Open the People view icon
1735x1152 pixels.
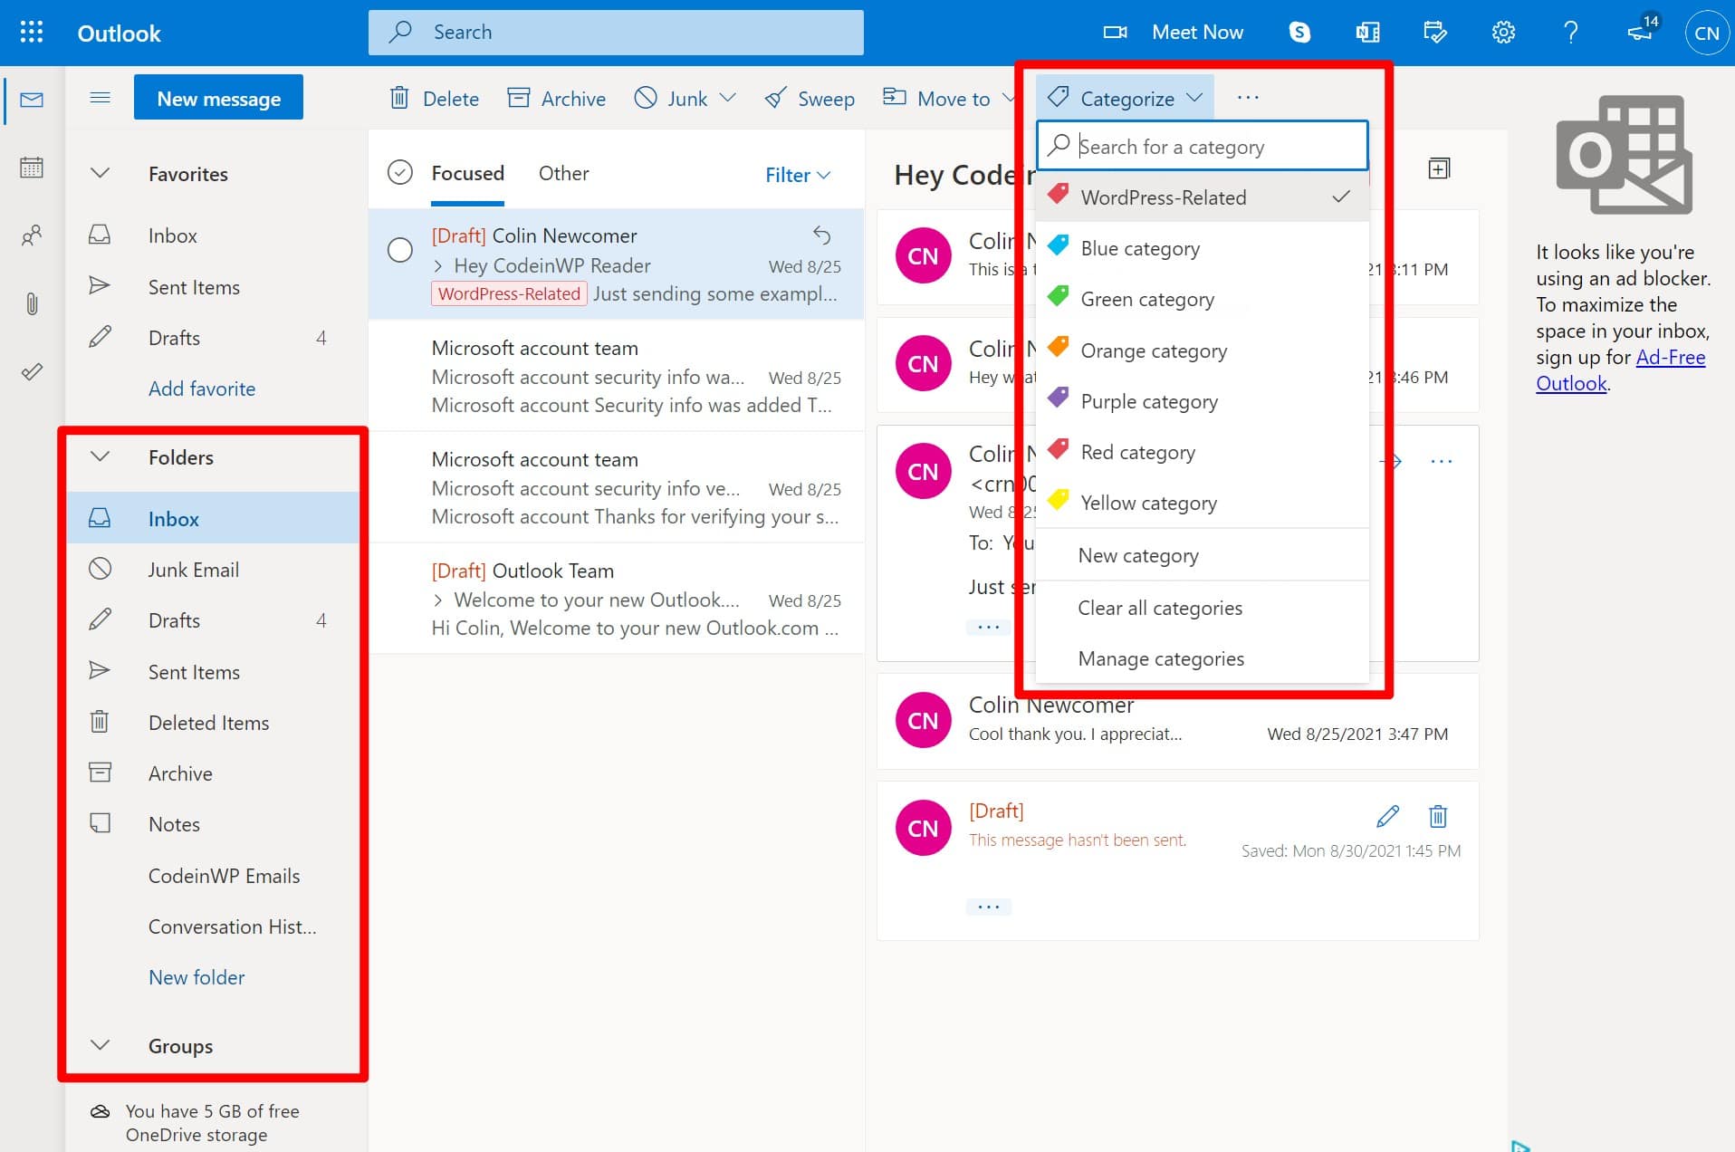(31, 235)
